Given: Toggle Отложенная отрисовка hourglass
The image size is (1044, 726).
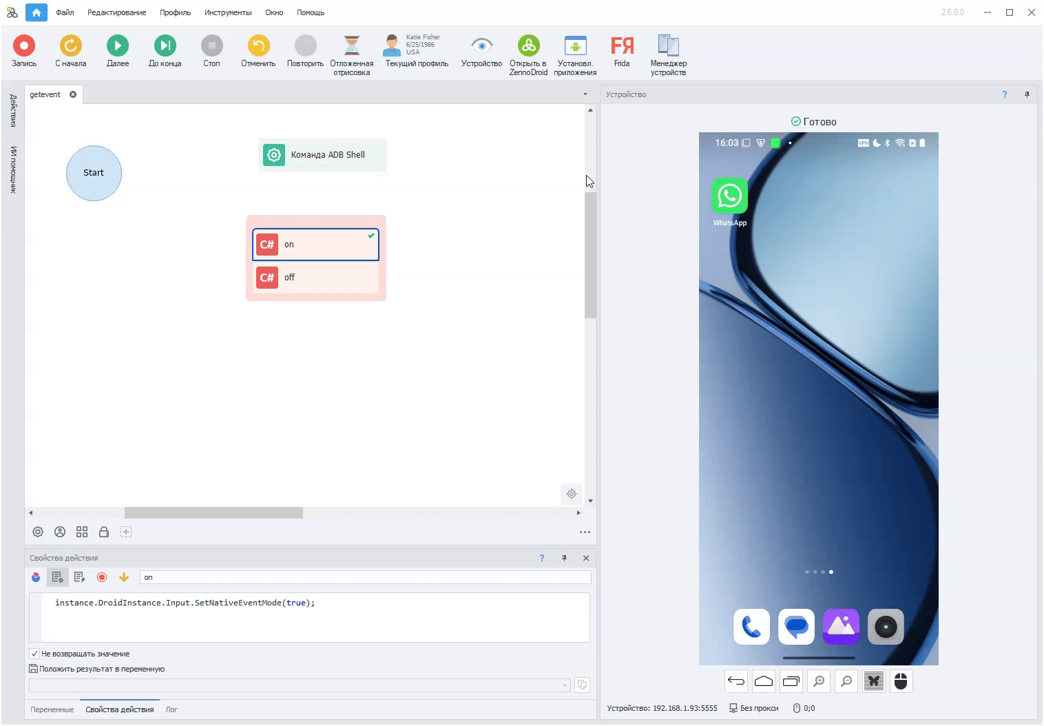Looking at the screenshot, I should click(351, 55).
